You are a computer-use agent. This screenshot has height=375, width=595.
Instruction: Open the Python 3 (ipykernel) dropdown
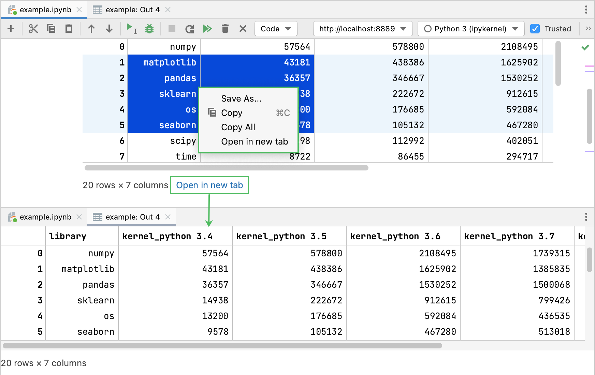click(x=471, y=29)
